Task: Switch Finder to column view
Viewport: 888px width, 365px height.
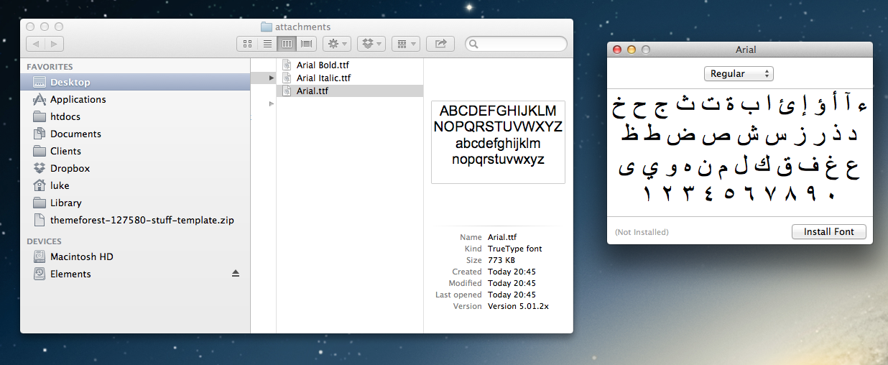Action: click(x=287, y=44)
